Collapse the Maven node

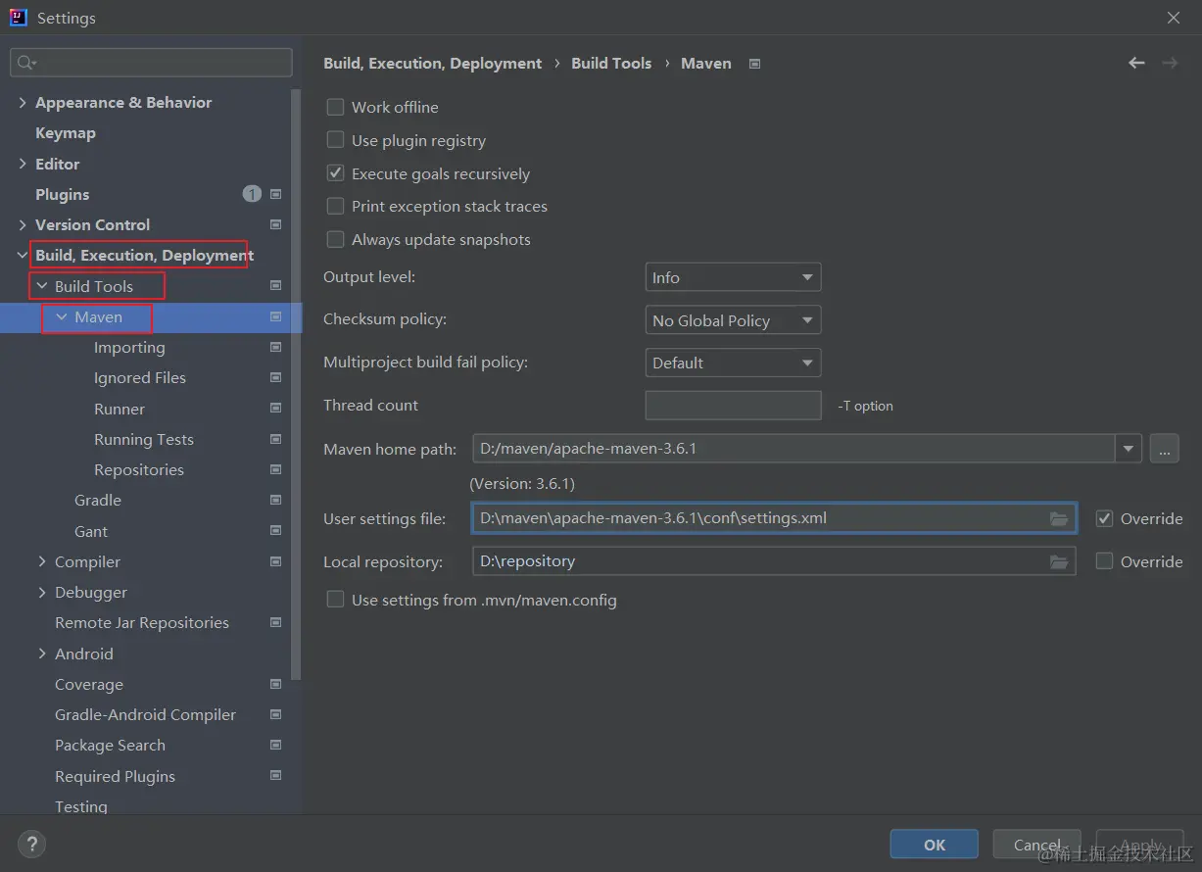62,316
